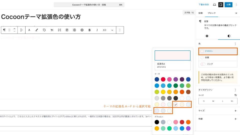Close the settings sidebar

point(236,13)
